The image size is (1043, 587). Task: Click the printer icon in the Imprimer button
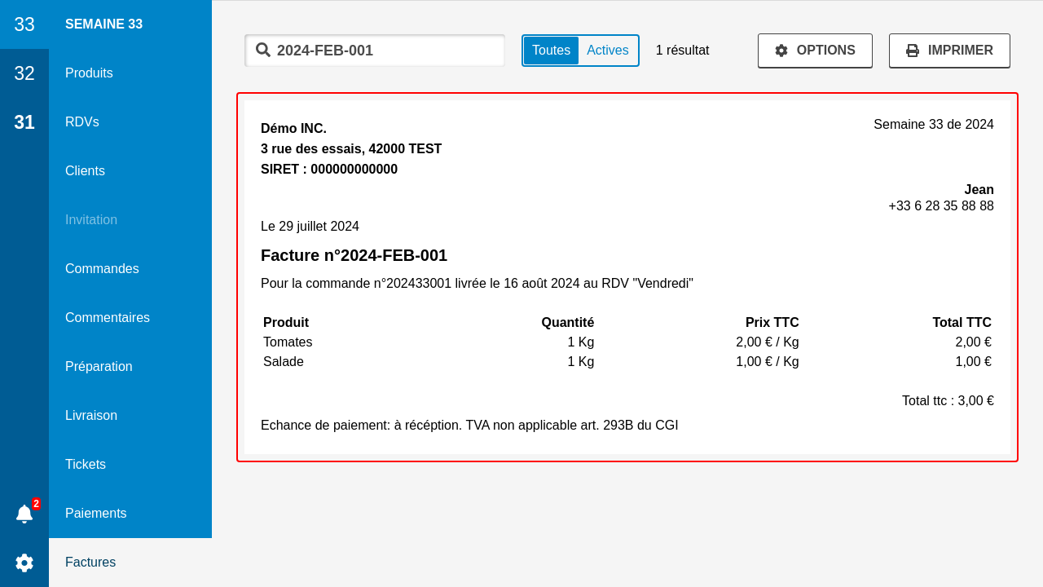(913, 51)
